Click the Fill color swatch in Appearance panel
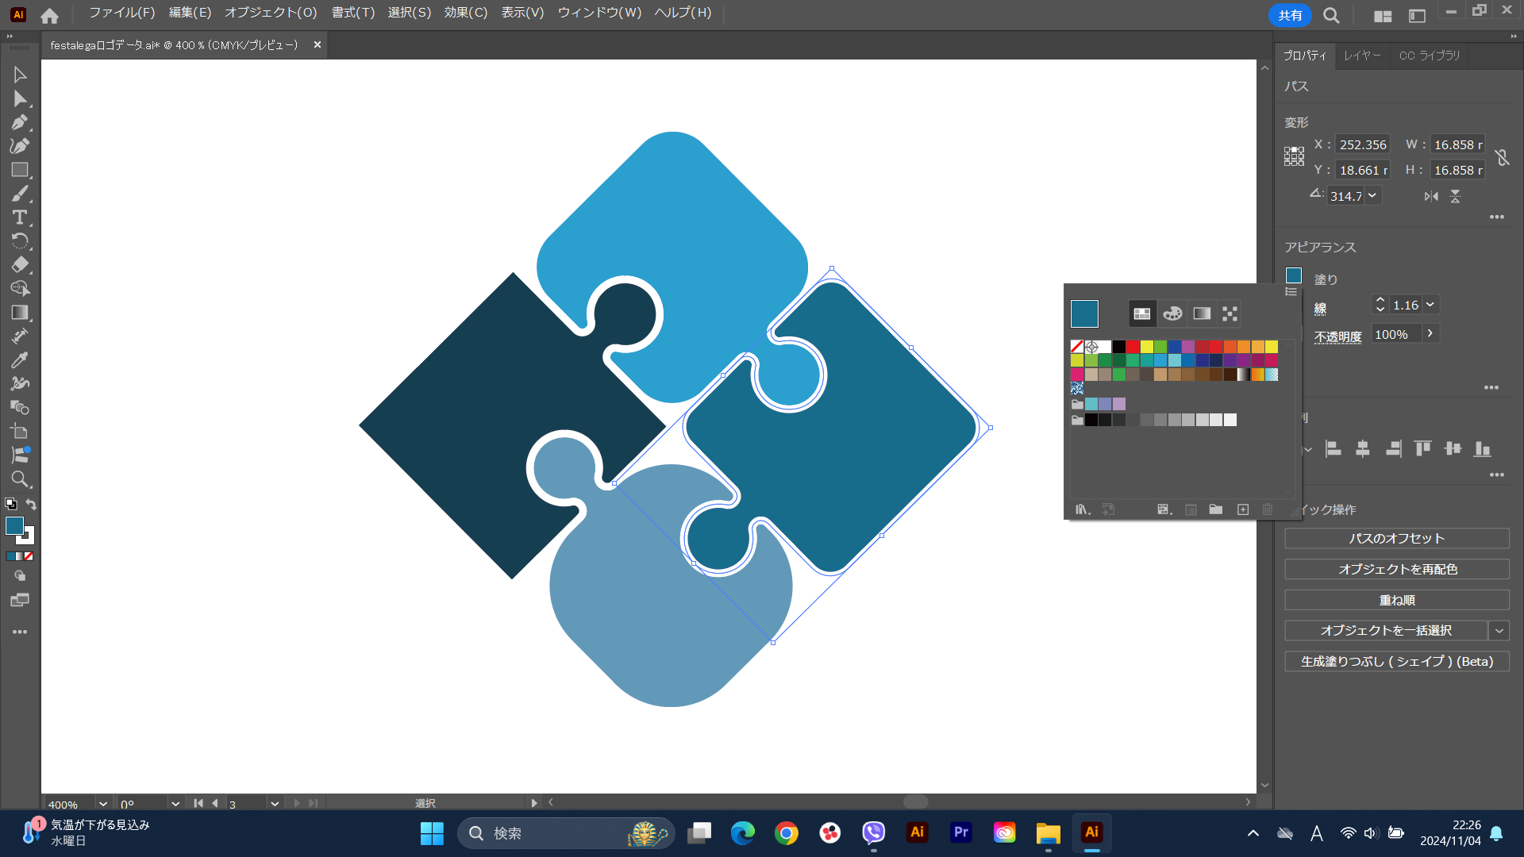 [1295, 275]
